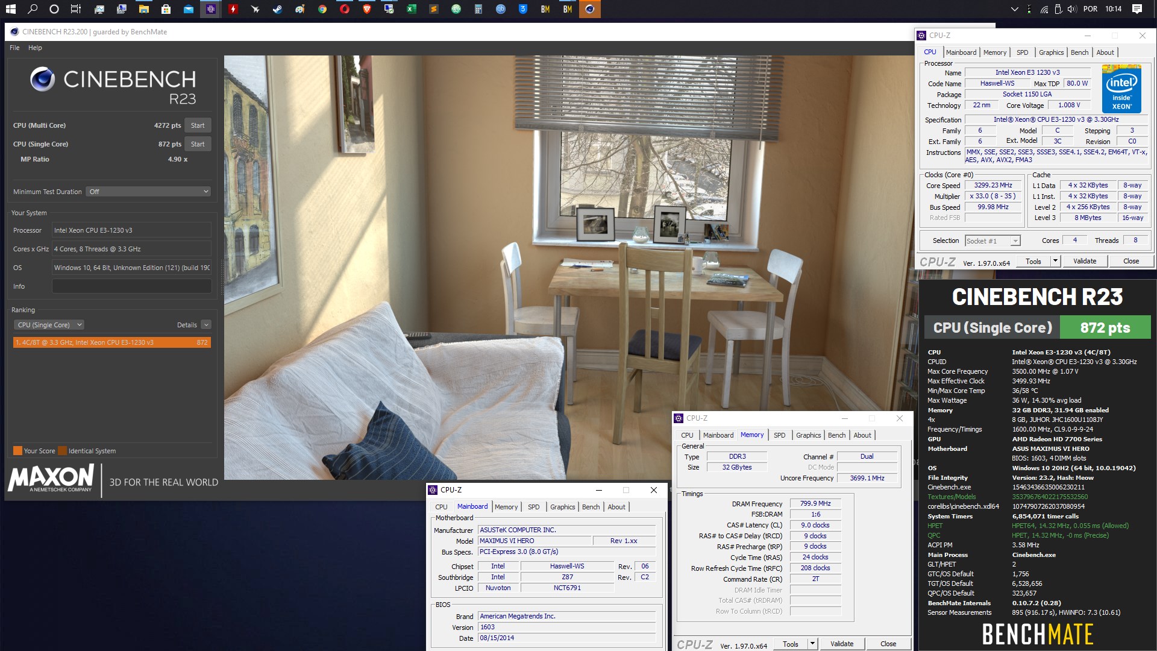Open Cortana circle icon on taskbar
This screenshot has height=651, width=1157.
coord(54,9)
